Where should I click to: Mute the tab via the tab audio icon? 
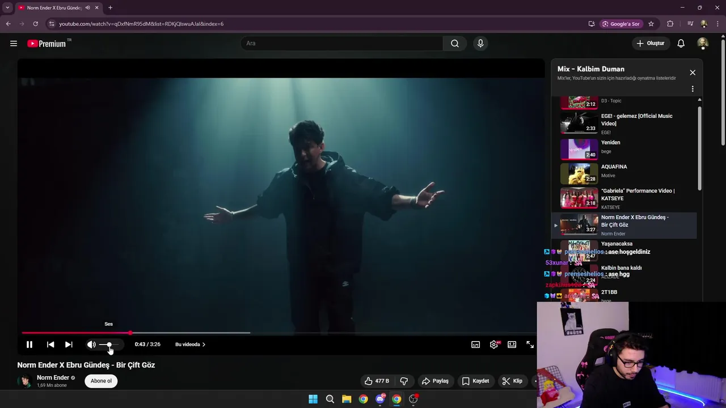pyautogui.click(x=87, y=8)
